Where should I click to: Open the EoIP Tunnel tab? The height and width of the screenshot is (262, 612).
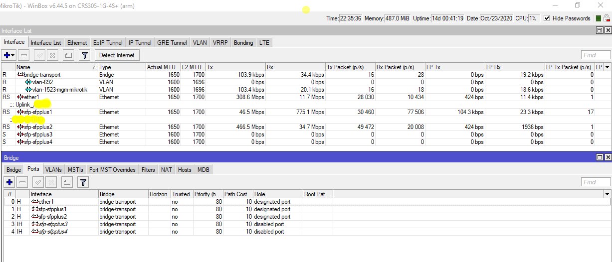tap(107, 43)
